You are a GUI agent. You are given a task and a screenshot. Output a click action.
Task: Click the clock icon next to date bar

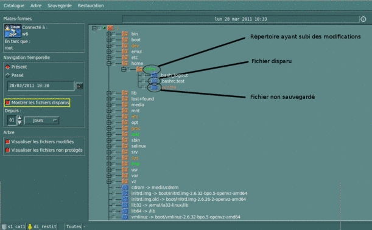point(363,19)
